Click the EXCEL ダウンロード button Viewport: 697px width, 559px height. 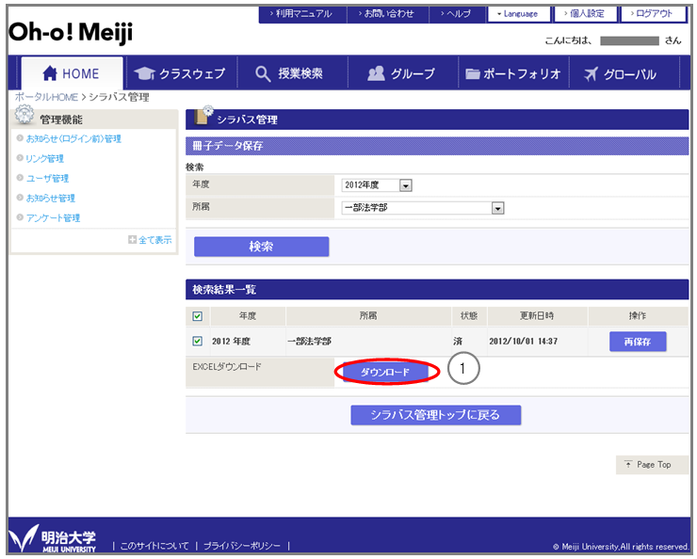(385, 372)
